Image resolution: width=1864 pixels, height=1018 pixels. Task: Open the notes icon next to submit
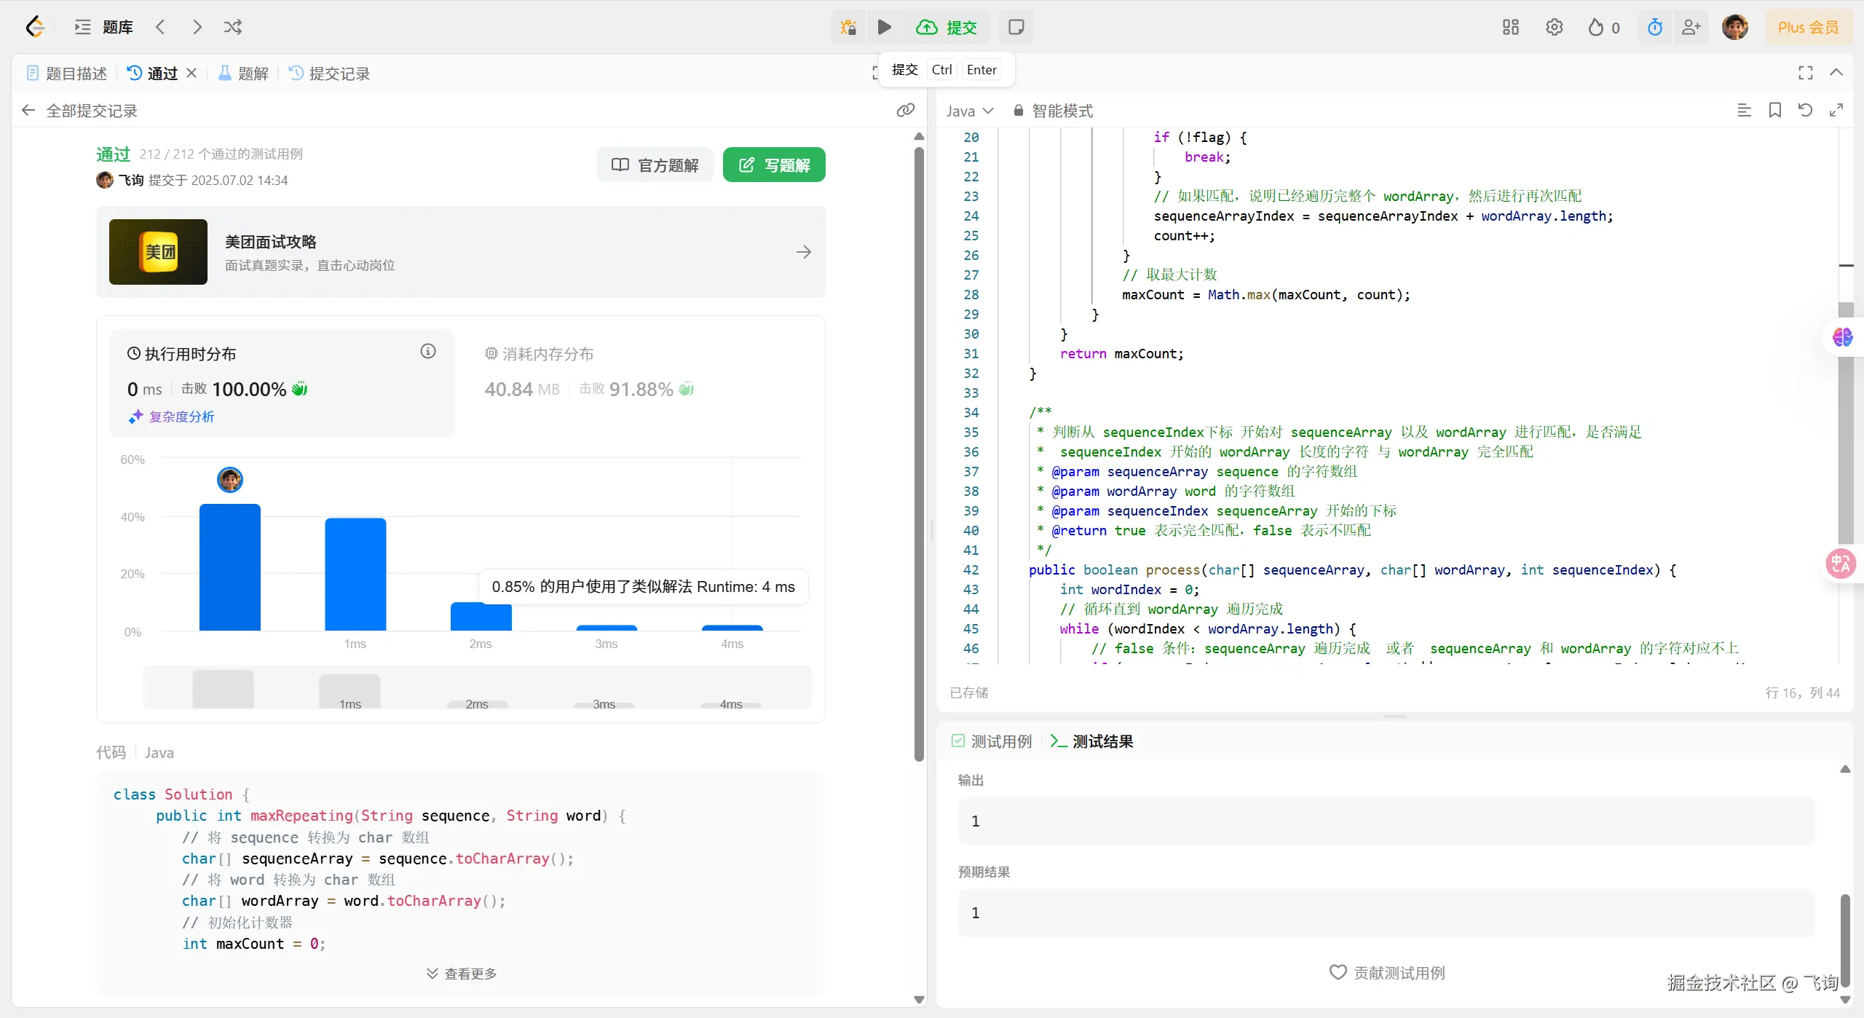1016,28
